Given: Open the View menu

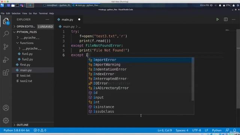Looking at the screenshot, I should [25, 13].
